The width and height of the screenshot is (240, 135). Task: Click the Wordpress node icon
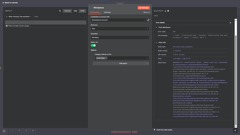pyautogui.click(x=91, y=8)
